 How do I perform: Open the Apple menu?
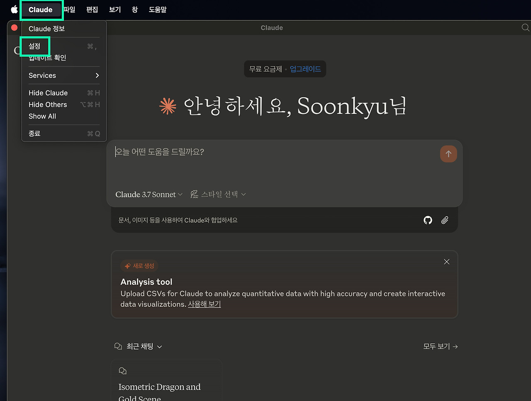point(14,10)
